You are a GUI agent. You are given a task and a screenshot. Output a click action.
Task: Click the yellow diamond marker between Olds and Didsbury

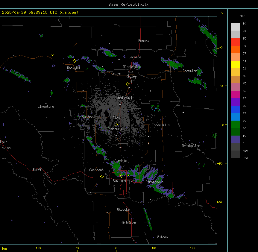(116, 125)
